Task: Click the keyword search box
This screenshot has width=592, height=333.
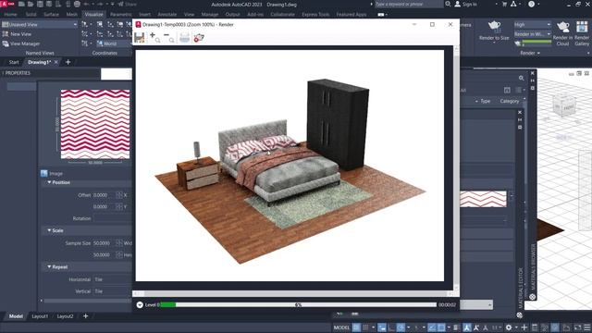Action: point(409,4)
